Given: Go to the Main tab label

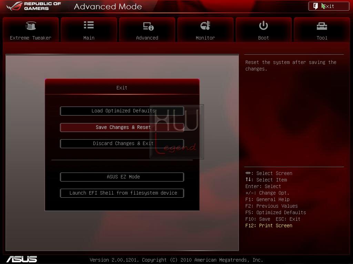Looking at the screenshot, I should coord(89,38).
